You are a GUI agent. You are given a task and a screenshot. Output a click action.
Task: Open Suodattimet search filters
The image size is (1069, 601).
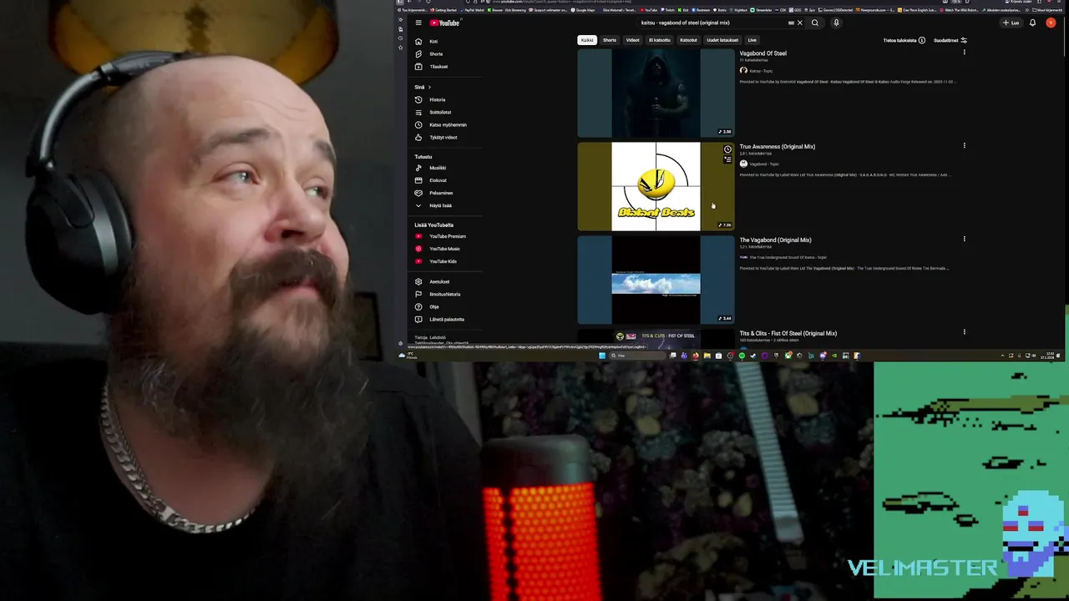coord(950,40)
